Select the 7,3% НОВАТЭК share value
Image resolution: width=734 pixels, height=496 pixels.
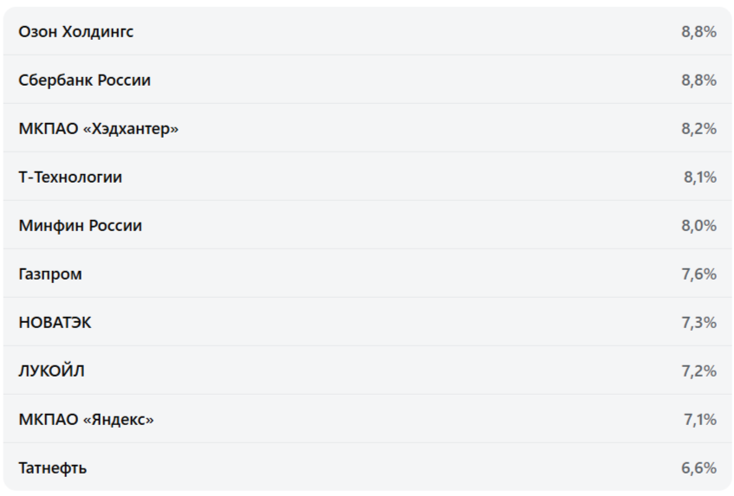tap(698, 323)
